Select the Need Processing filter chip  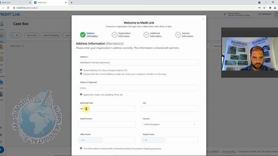tap(51, 35)
